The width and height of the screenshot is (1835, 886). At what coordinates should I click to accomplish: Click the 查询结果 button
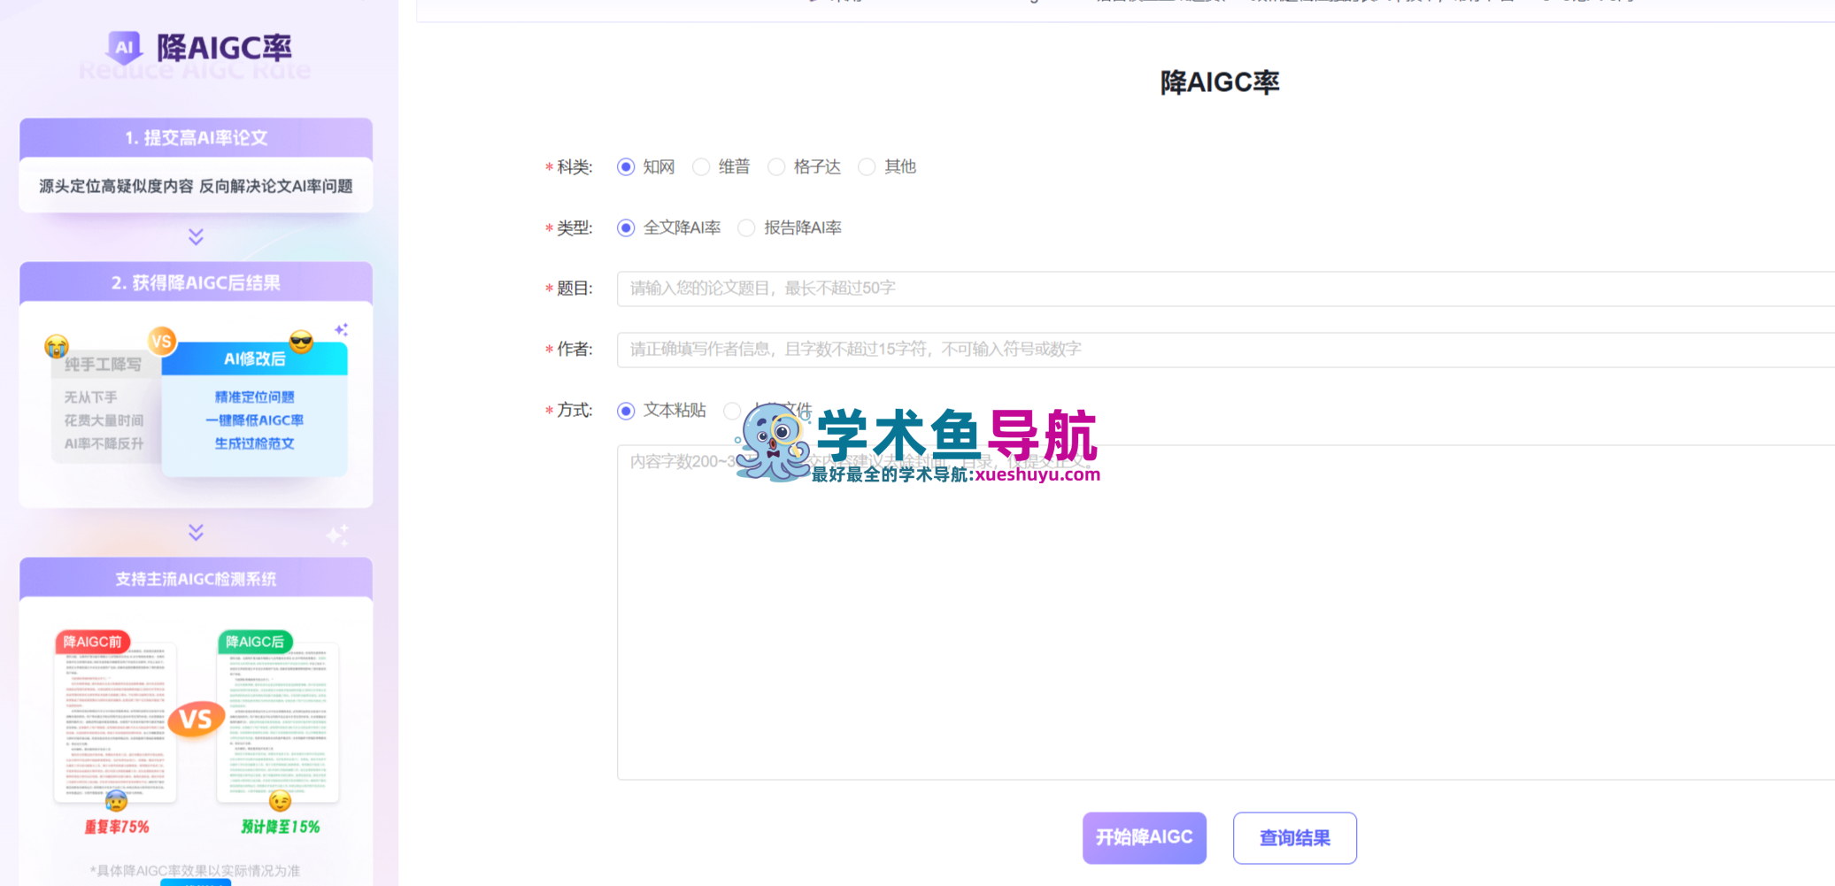(1294, 837)
